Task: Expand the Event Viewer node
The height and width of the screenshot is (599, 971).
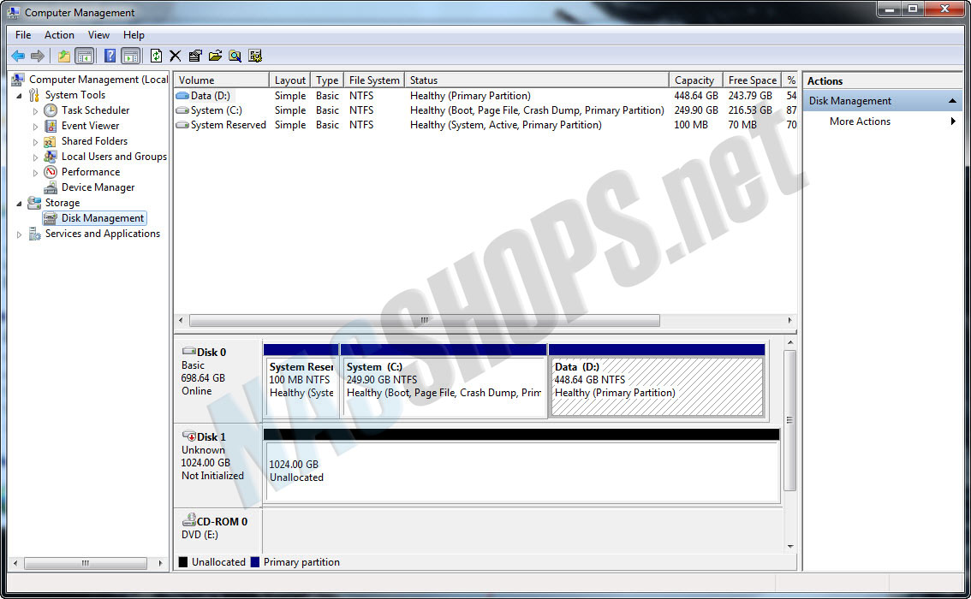Action: coord(35,127)
